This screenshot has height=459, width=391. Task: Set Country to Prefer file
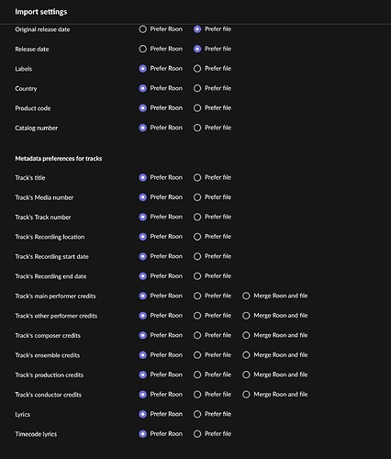(x=197, y=88)
